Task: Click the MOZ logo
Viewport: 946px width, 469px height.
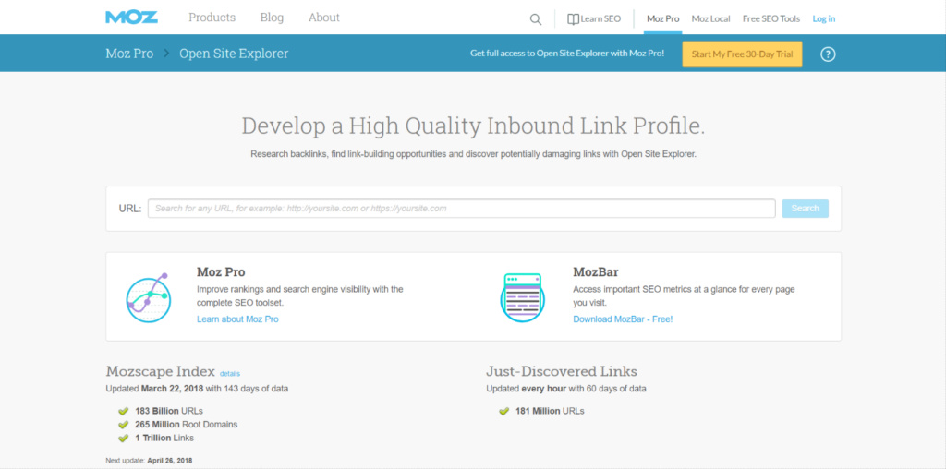Action: click(131, 18)
